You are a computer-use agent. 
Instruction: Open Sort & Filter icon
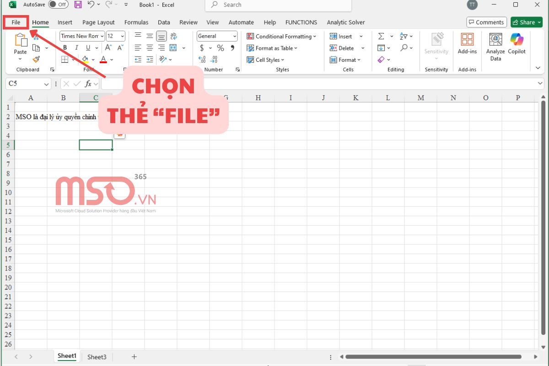(x=404, y=36)
